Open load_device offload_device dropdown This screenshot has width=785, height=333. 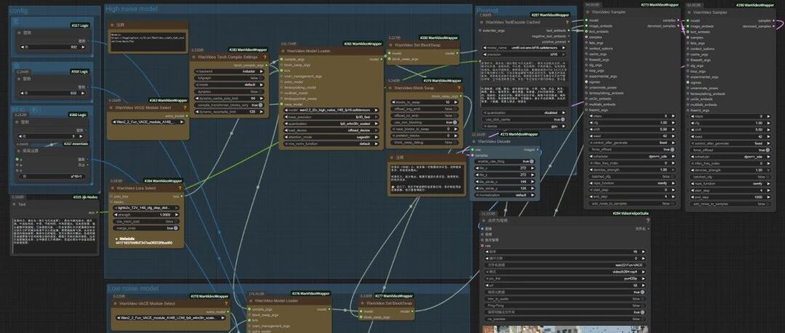331,130
